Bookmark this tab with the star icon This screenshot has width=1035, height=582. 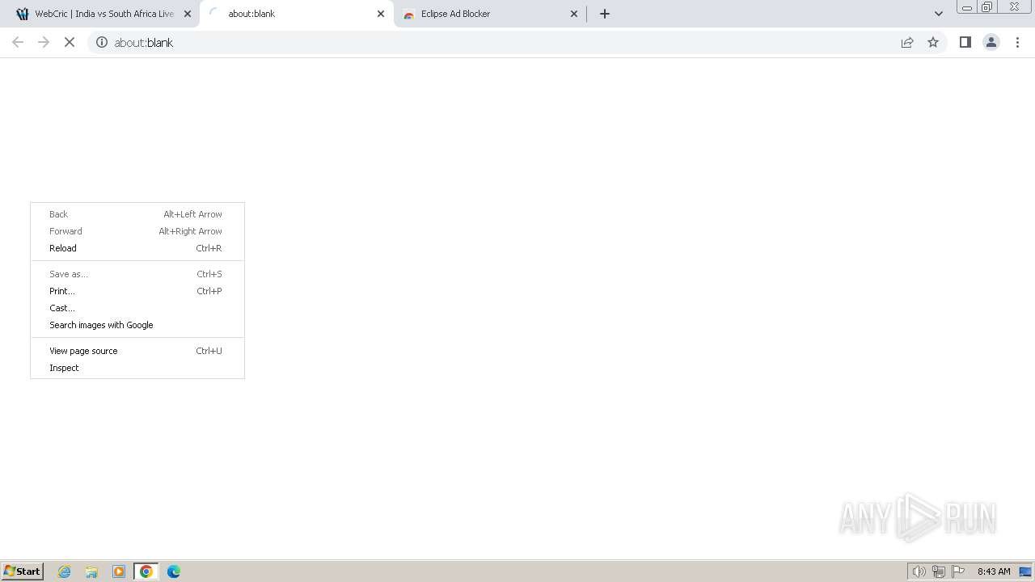(x=933, y=42)
